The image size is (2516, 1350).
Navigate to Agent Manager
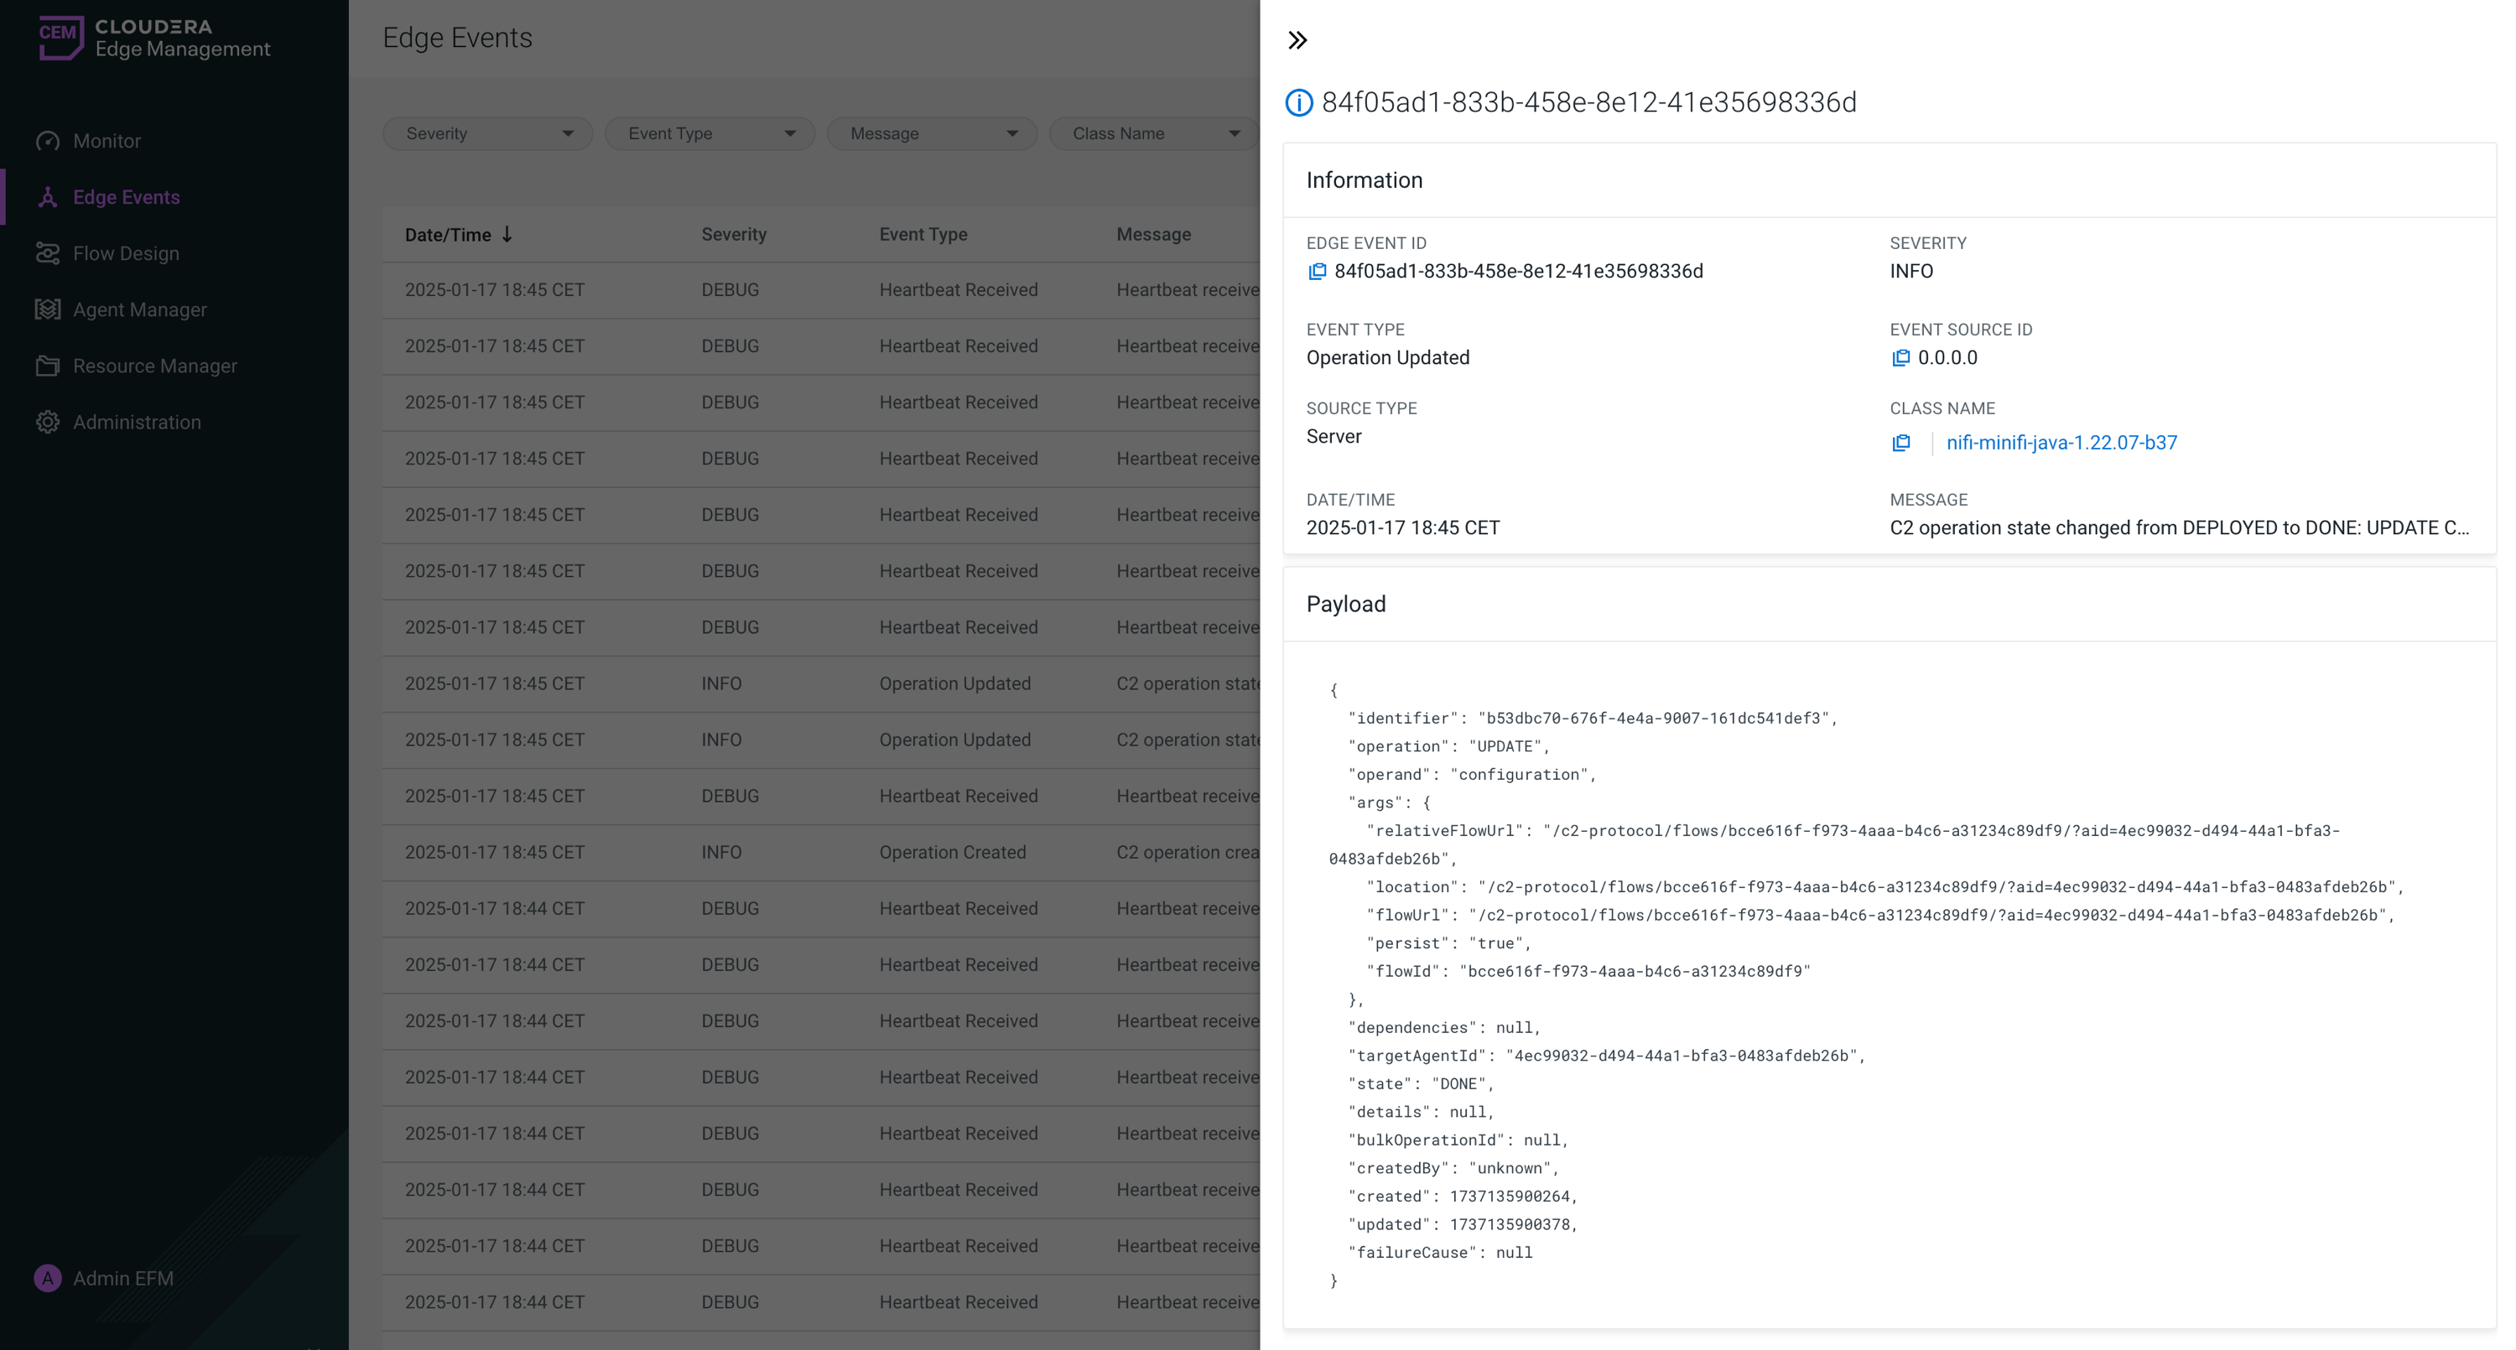coord(140,309)
